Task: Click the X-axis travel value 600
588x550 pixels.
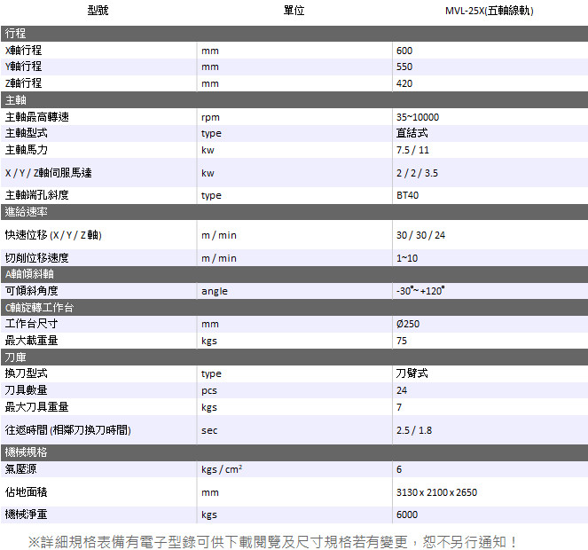Action: [x=404, y=51]
